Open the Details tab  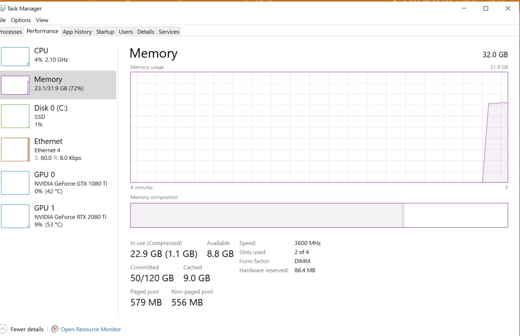pos(146,32)
